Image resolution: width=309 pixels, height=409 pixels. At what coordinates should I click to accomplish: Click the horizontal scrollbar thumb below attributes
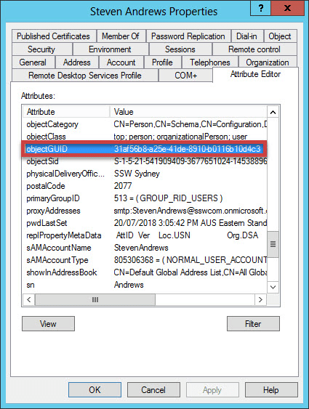coord(95,299)
